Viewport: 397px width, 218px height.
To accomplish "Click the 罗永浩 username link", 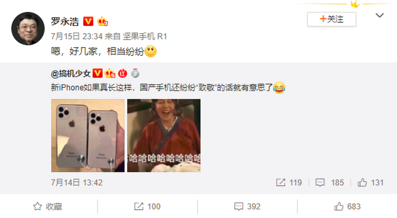I will coord(65,22).
